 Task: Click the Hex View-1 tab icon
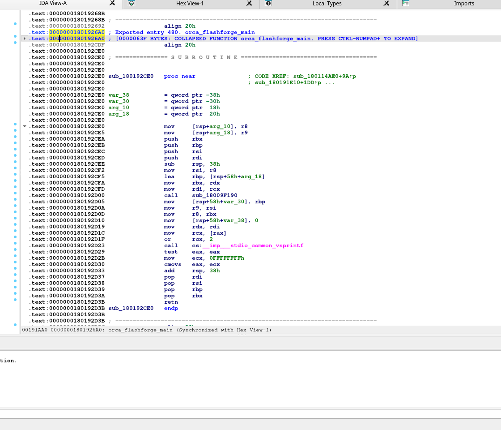pyautogui.click(x=132, y=4)
